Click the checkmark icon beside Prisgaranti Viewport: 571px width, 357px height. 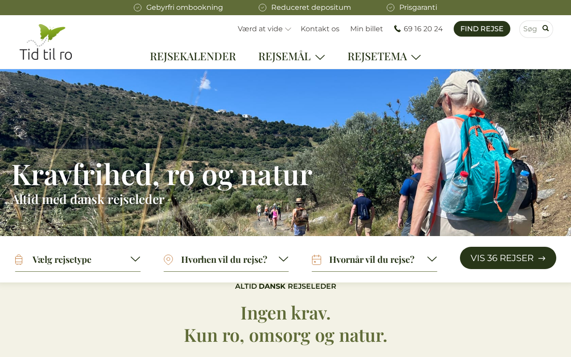point(391,8)
